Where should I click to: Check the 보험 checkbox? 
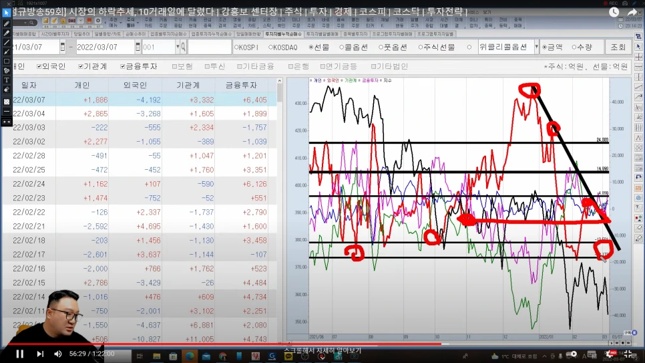(x=174, y=66)
